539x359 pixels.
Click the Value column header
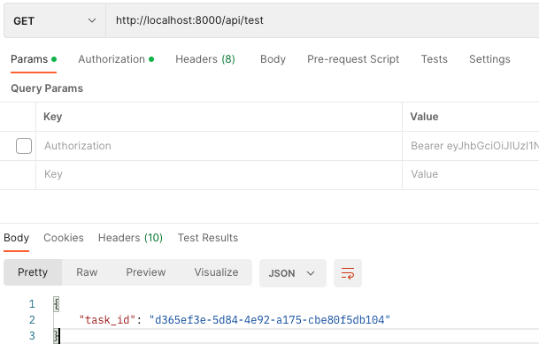pos(424,117)
